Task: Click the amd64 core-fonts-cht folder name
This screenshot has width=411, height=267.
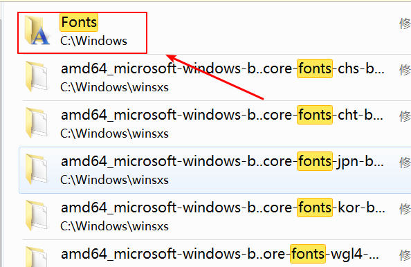Action: click(222, 115)
